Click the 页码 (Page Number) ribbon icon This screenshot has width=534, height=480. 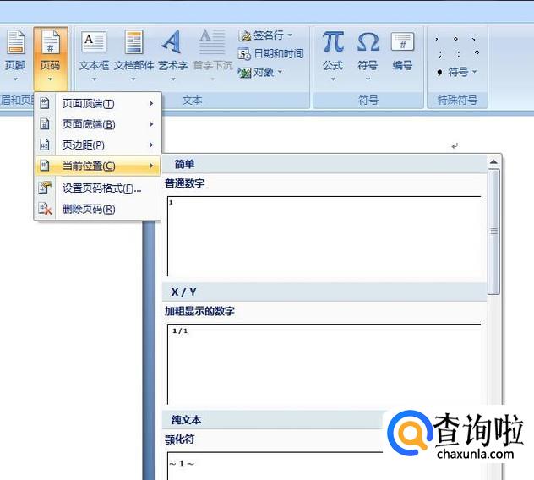[50, 42]
